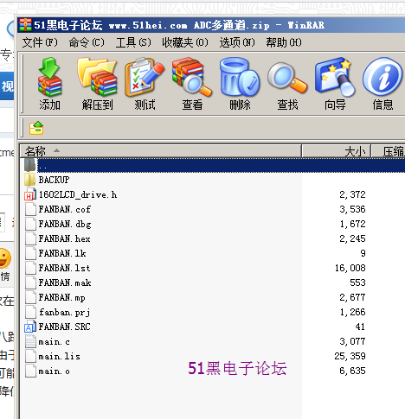
Task: Select the parent directory '..' row
Action: pos(214,165)
